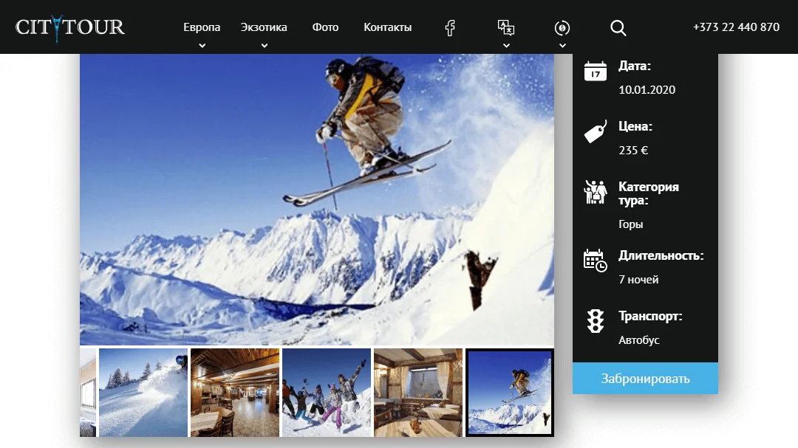Click the Забронировать button

[645, 379]
